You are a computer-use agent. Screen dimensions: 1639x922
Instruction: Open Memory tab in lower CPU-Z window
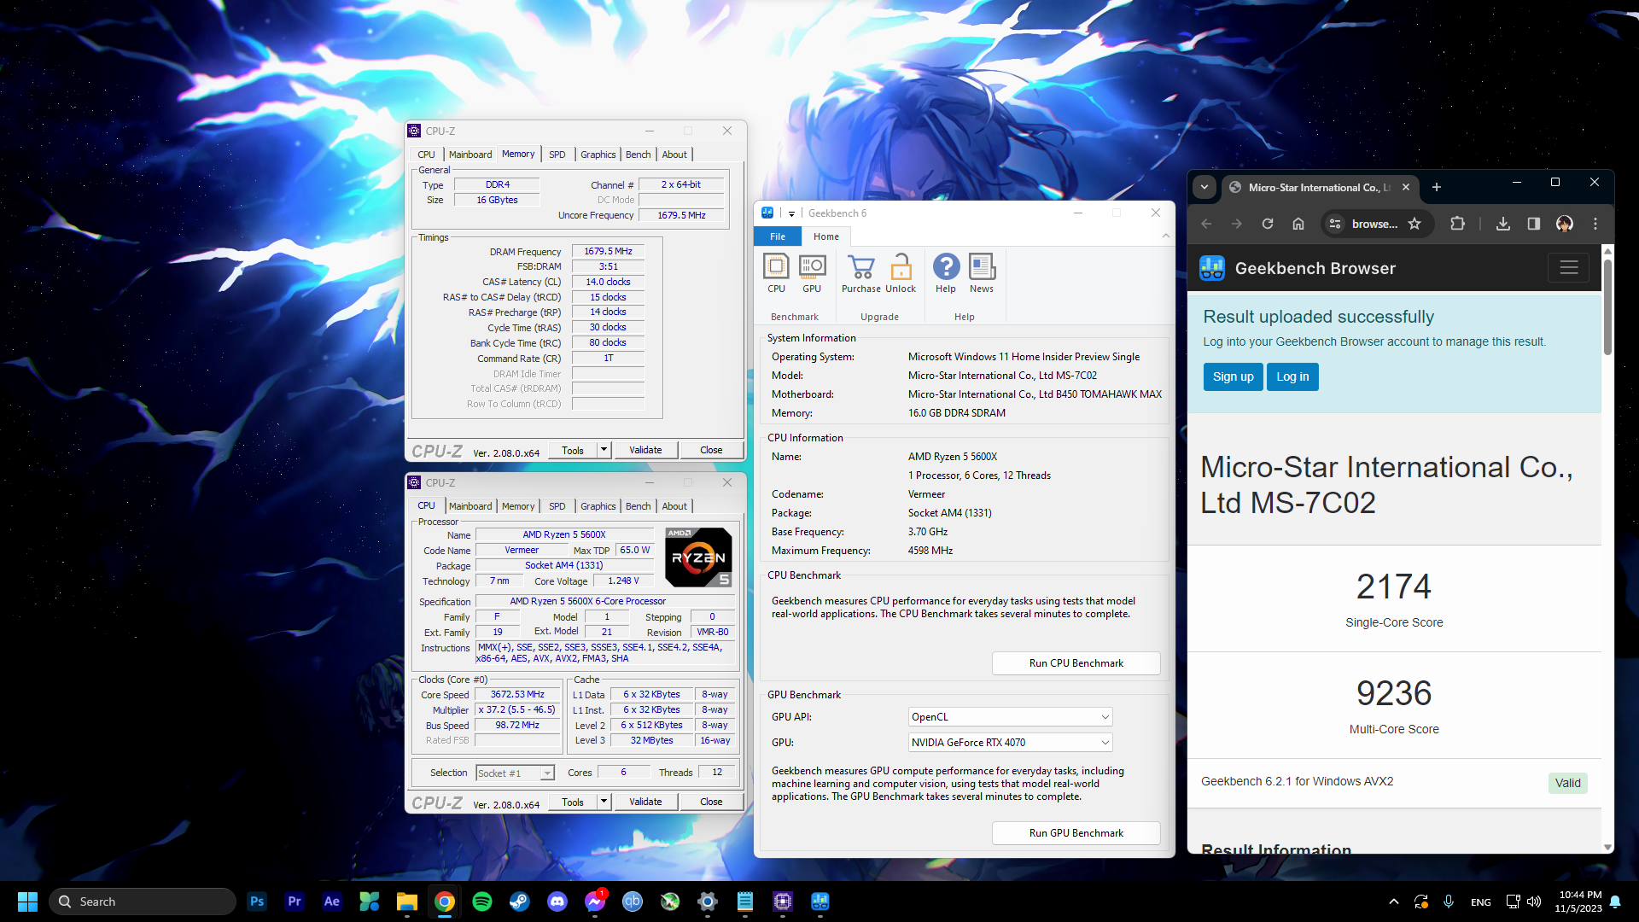(x=518, y=506)
